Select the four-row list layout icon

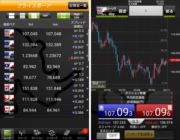pos(22,16)
